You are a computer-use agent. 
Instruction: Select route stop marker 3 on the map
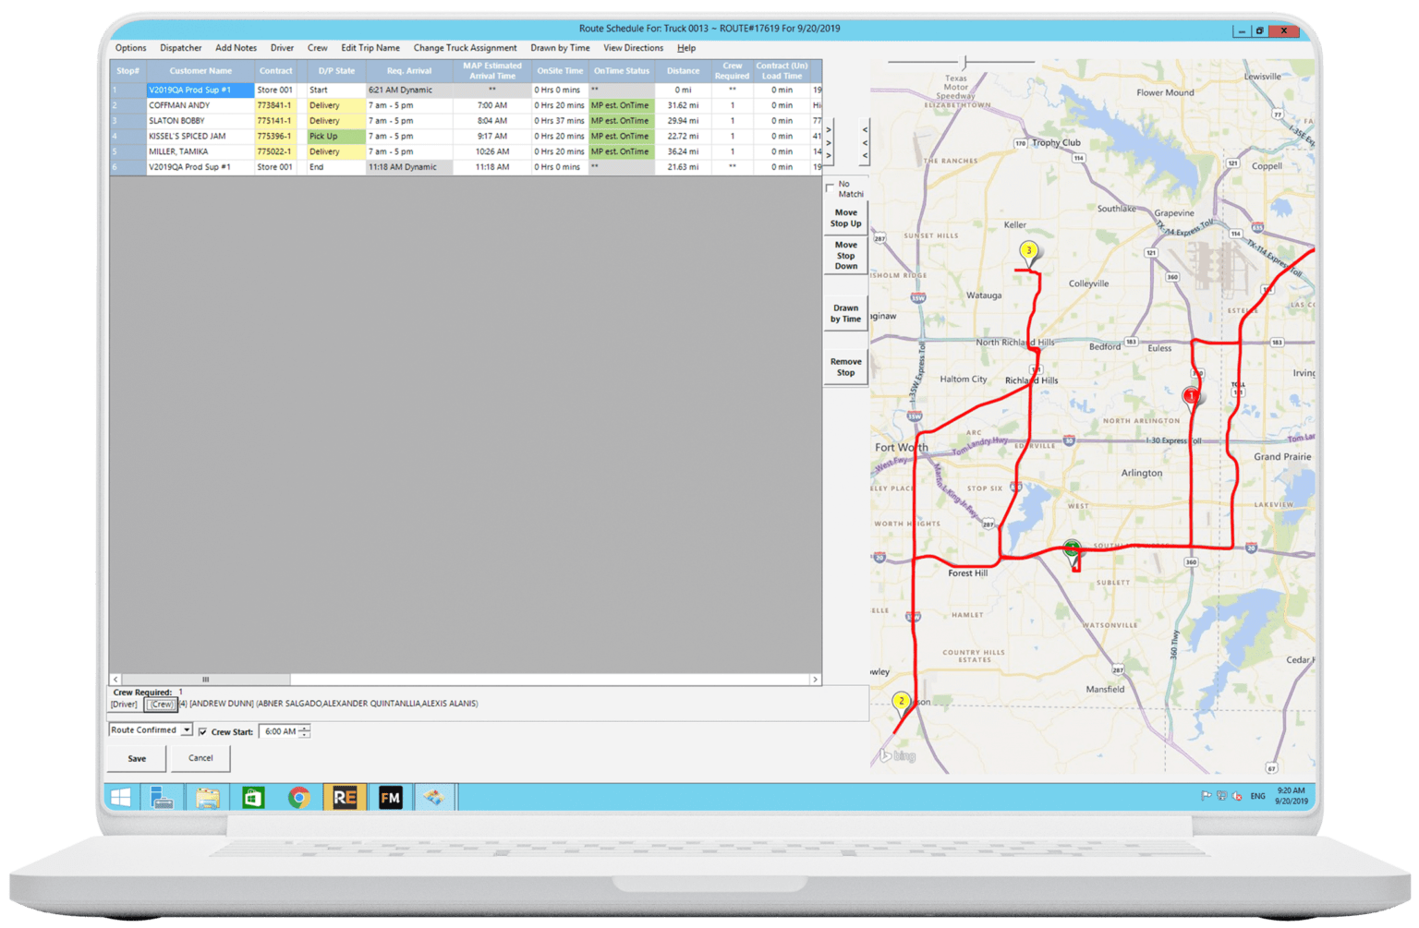click(1029, 250)
